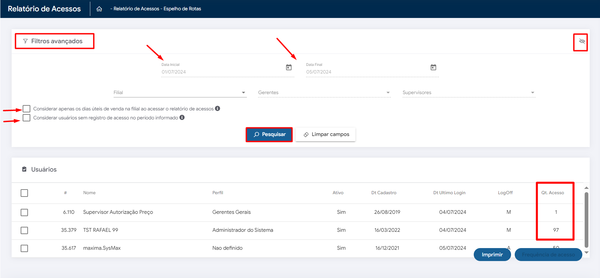600x278 pixels.
Task: Open the Gerentes dropdown list
Action: pyautogui.click(x=388, y=93)
